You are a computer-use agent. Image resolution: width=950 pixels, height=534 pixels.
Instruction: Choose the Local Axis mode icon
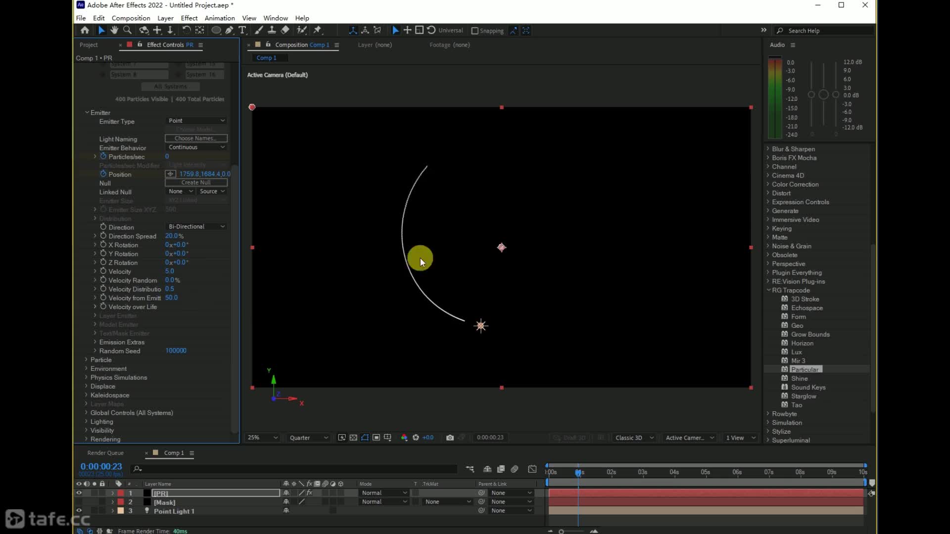click(x=353, y=30)
